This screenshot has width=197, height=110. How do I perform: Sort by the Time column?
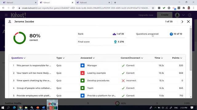click(159, 58)
